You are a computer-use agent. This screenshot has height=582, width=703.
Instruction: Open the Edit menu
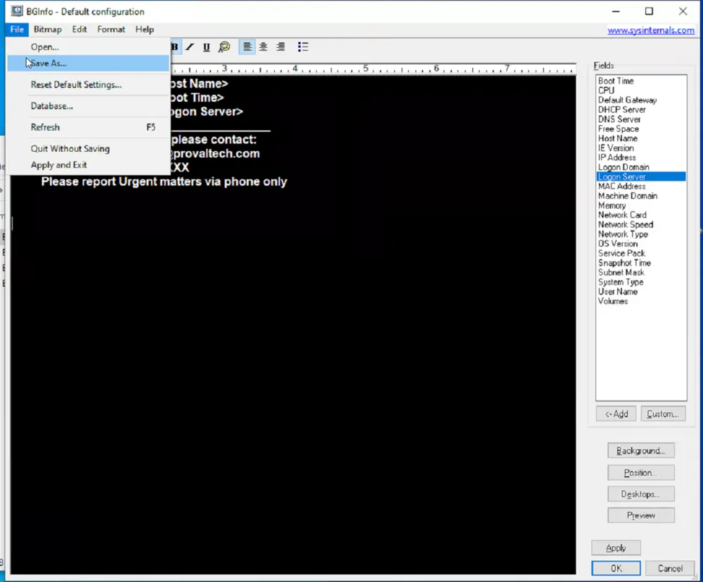point(79,29)
